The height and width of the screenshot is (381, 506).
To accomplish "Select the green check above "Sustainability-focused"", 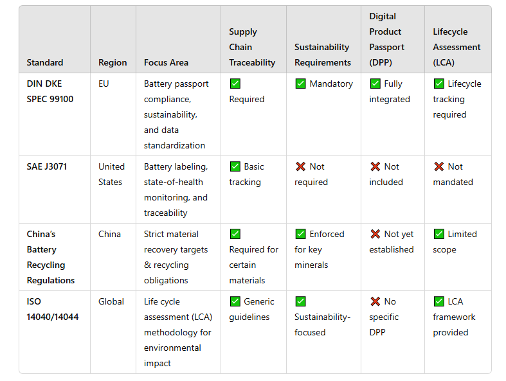I will click(x=300, y=301).
